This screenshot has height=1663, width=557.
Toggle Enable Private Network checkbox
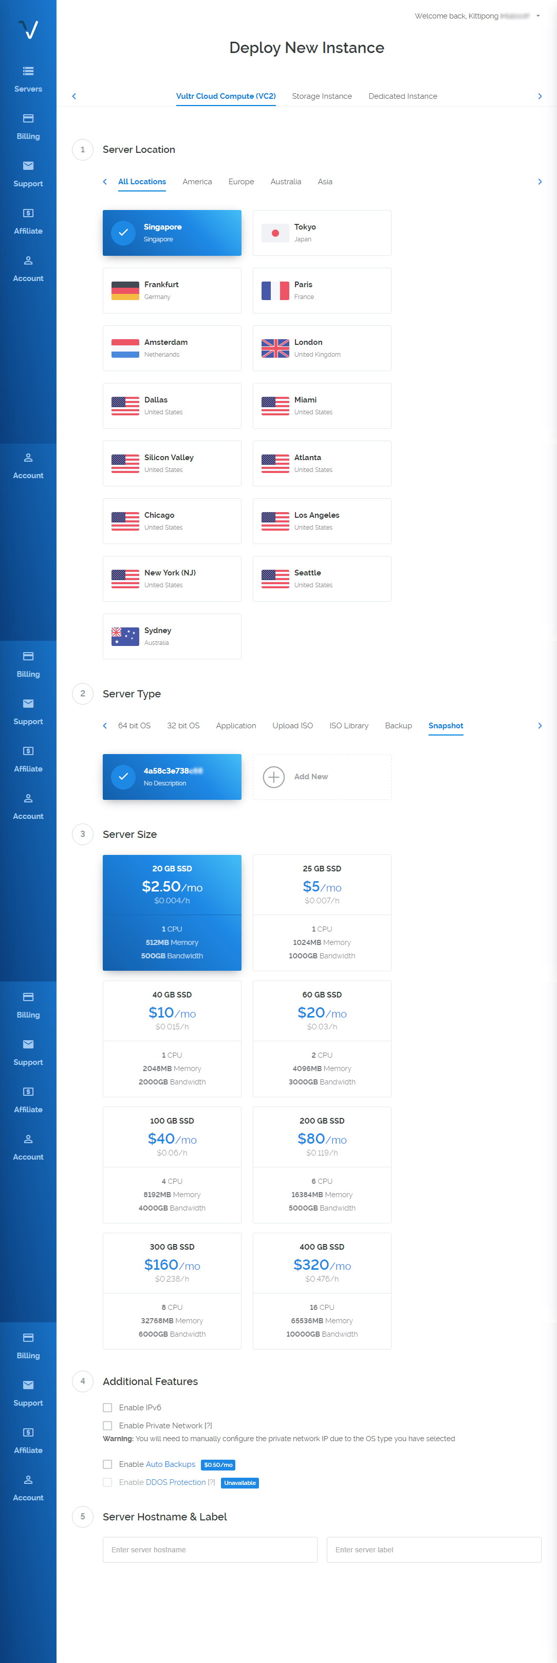(108, 1425)
